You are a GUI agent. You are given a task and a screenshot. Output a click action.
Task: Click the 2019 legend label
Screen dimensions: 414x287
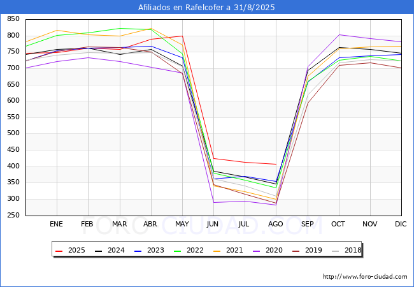tap(315, 251)
